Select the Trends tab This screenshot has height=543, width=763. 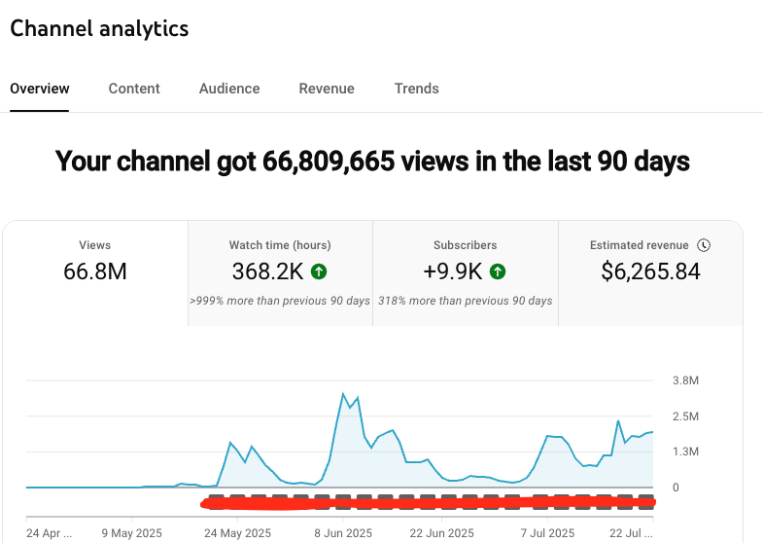(416, 89)
